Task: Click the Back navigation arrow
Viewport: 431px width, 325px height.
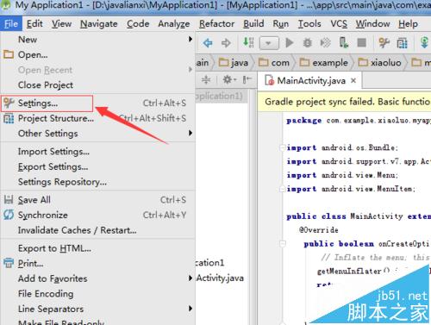Action: 208,43
